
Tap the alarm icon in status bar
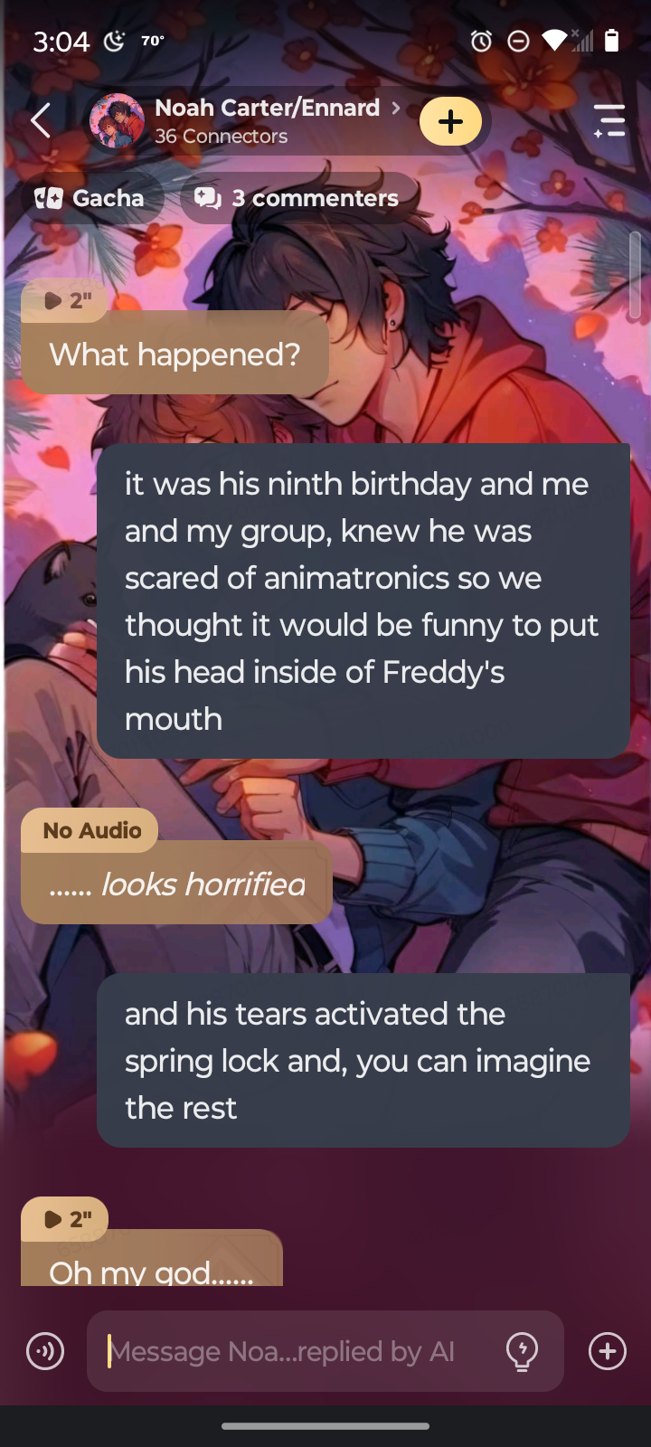(481, 41)
